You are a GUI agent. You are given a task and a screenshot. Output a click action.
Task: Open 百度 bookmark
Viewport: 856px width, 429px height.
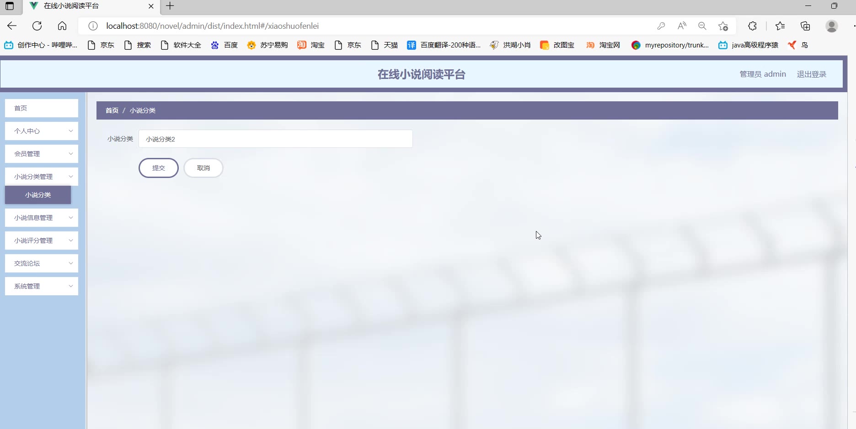[224, 45]
